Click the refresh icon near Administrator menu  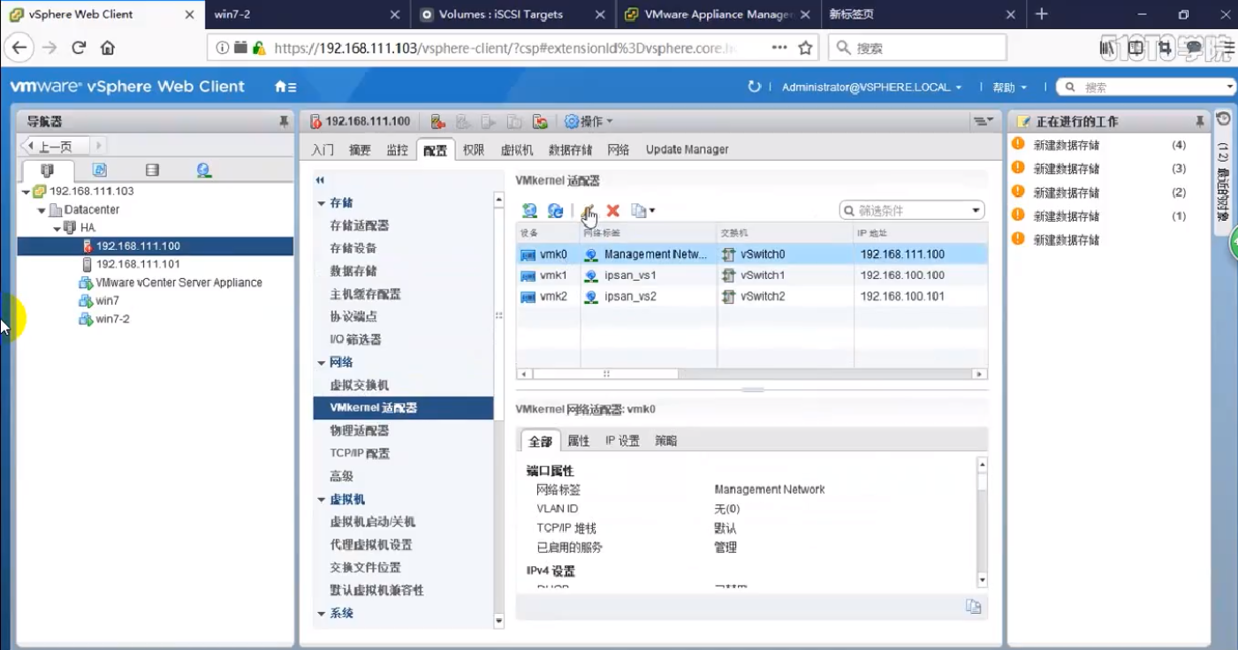[x=754, y=87]
